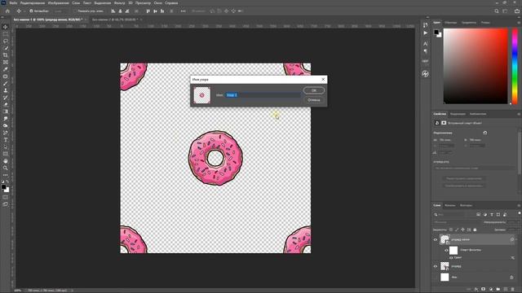Select the Pen tool
This screenshot has height=293, width=522.
(6, 133)
